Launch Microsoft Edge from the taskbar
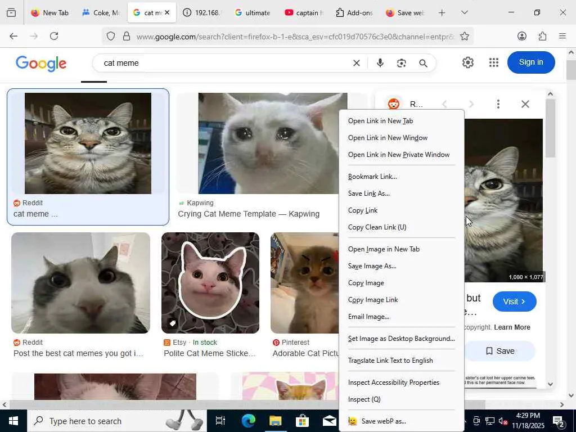This screenshot has width=576, height=432. 248,421
